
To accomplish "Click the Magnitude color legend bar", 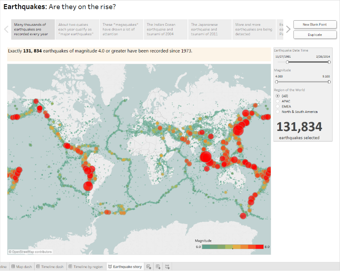I will (233, 247).
